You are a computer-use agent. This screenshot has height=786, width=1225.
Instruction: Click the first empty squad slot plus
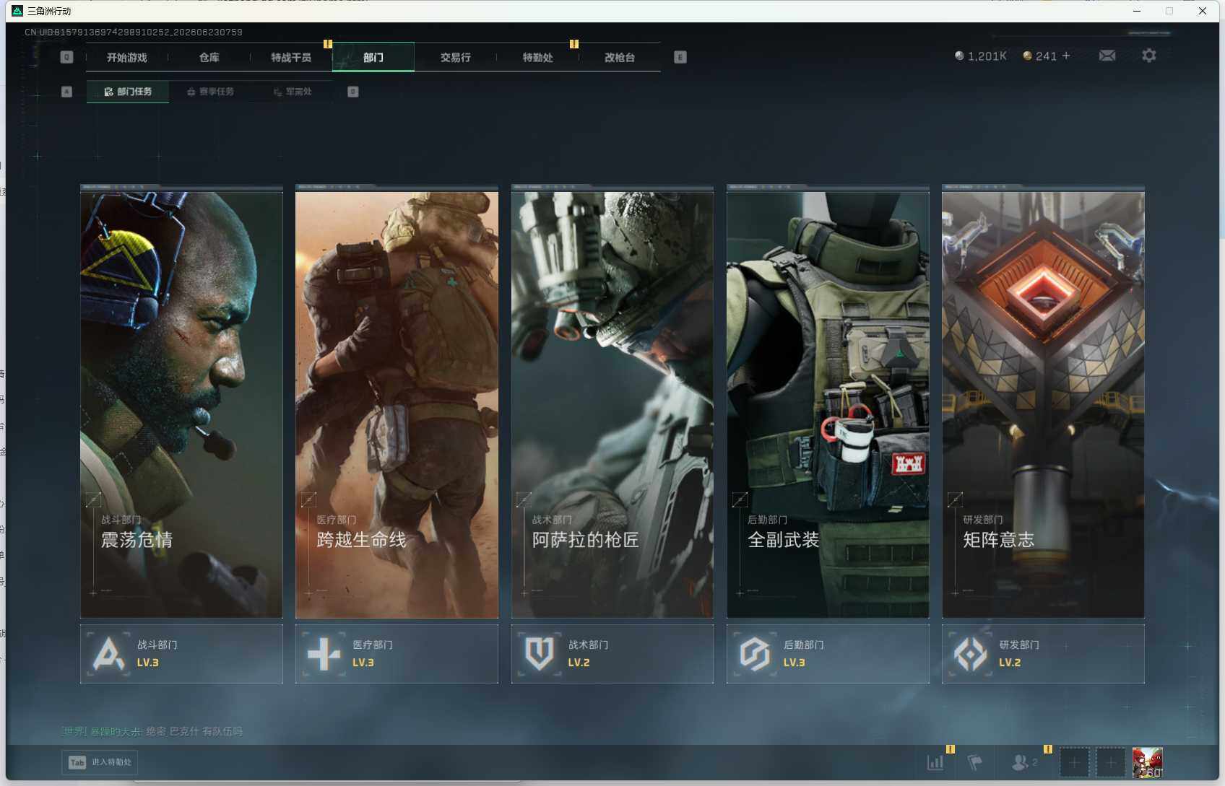[x=1074, y=762]
